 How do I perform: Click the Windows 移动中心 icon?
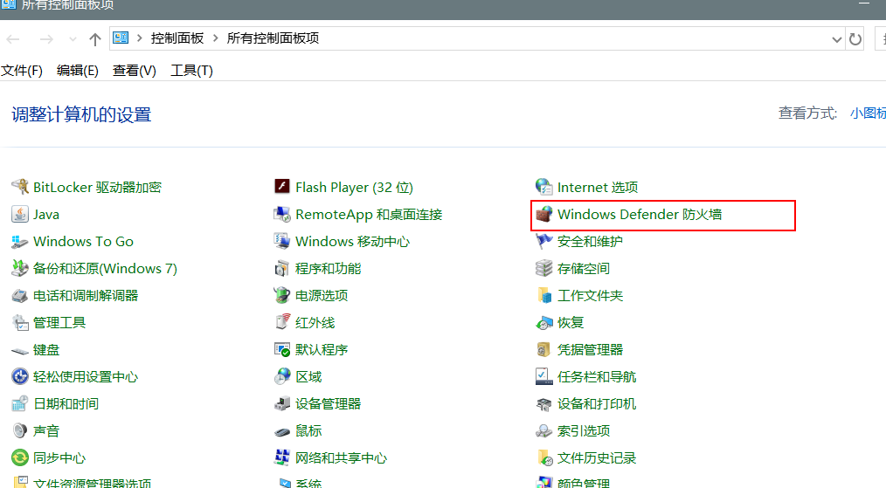(x=282, y=241)
